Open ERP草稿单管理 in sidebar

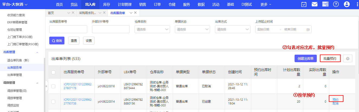tap(17, 22)
